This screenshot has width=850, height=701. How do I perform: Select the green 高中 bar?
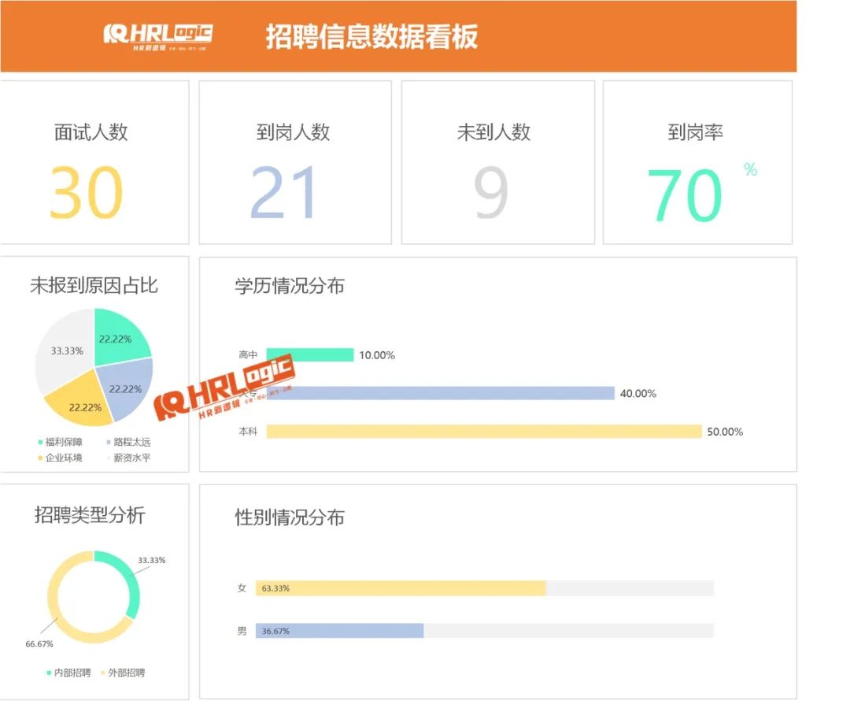310,355
